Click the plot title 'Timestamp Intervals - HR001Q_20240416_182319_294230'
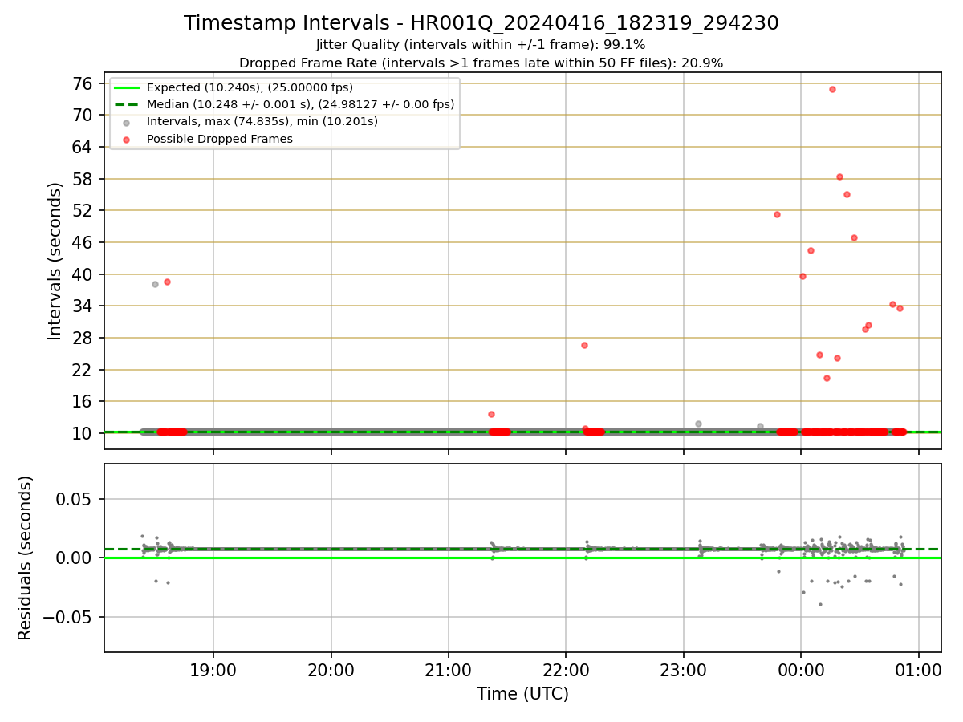This screenshot has height=722, width=963. tap(481, 23)
